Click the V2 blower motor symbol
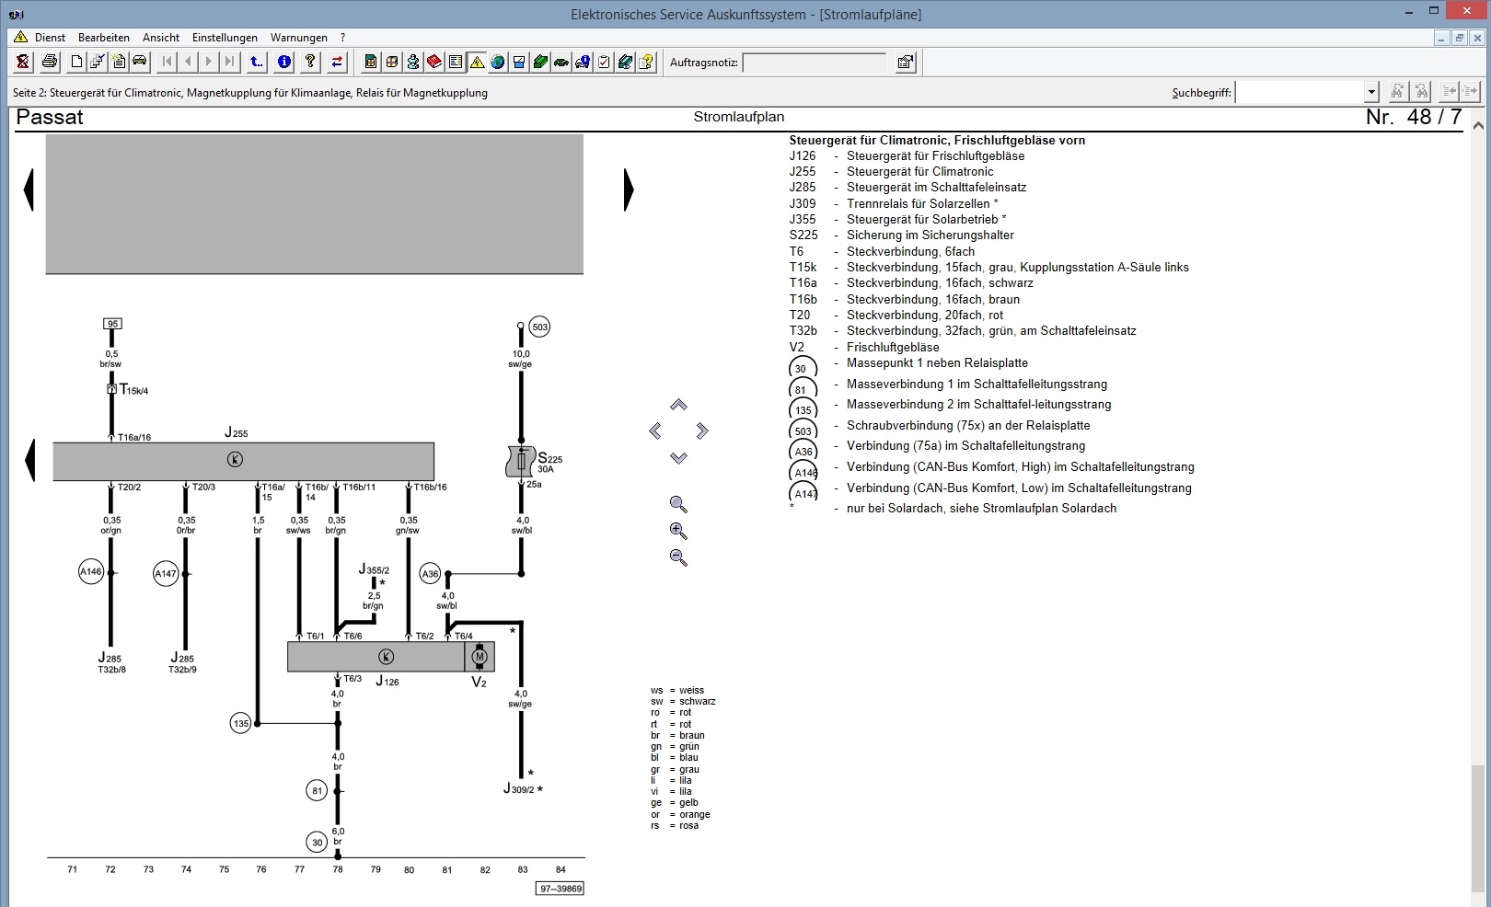1491x907 pixels. click(x=480, y=657)
